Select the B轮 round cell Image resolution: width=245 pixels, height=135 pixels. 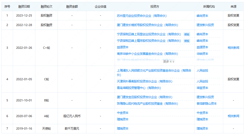click(x=46, y=100)
